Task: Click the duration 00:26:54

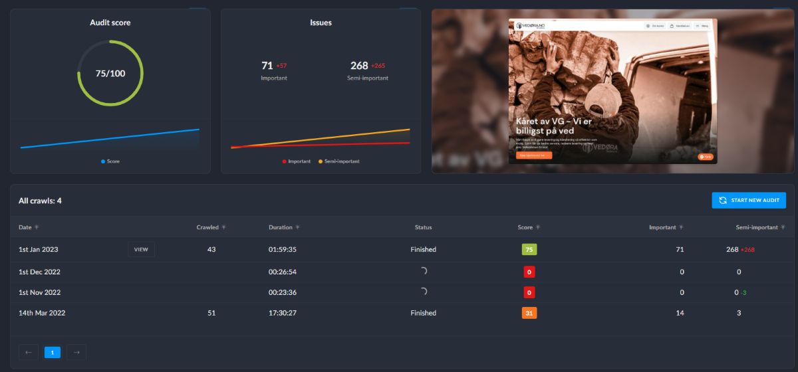Action: [x=283, y=272]
